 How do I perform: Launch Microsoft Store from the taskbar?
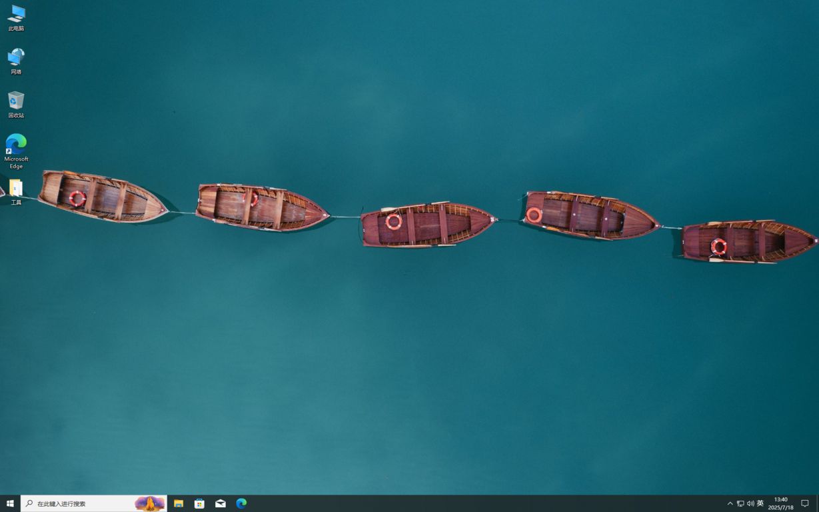point(199,503)
